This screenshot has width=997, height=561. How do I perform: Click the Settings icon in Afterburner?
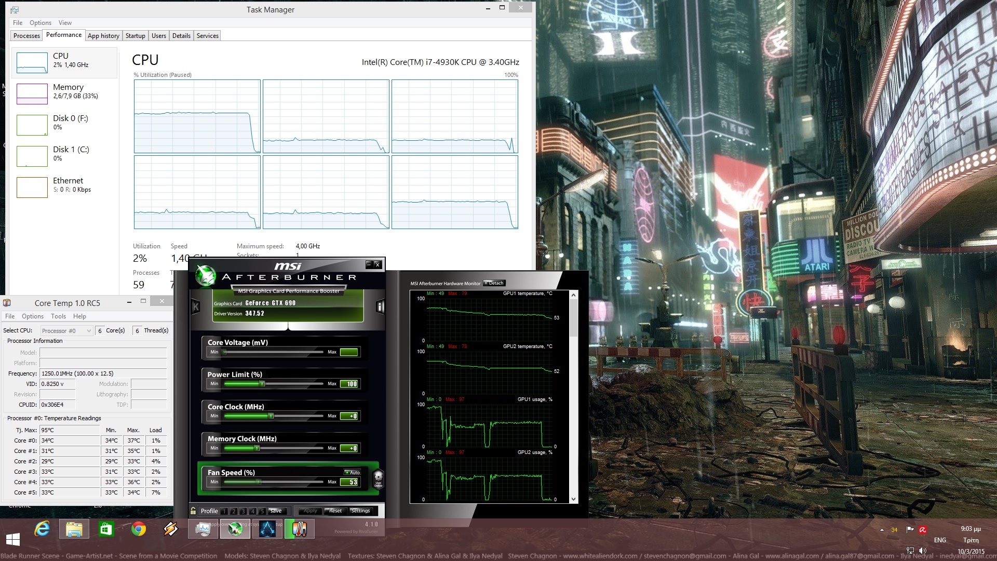(361, 510)
